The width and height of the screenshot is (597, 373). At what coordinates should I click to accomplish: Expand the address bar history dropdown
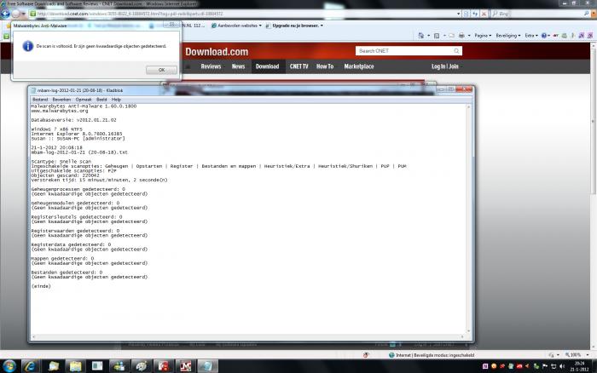459,14
